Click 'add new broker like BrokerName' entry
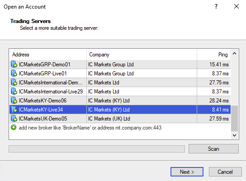Viewport: 246px width, 181px height. point(90,128)
